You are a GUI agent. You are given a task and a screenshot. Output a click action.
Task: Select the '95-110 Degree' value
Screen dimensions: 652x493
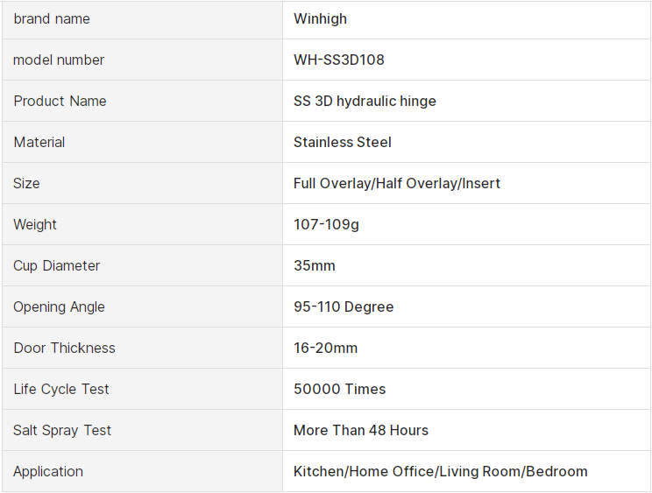(344, 306)
